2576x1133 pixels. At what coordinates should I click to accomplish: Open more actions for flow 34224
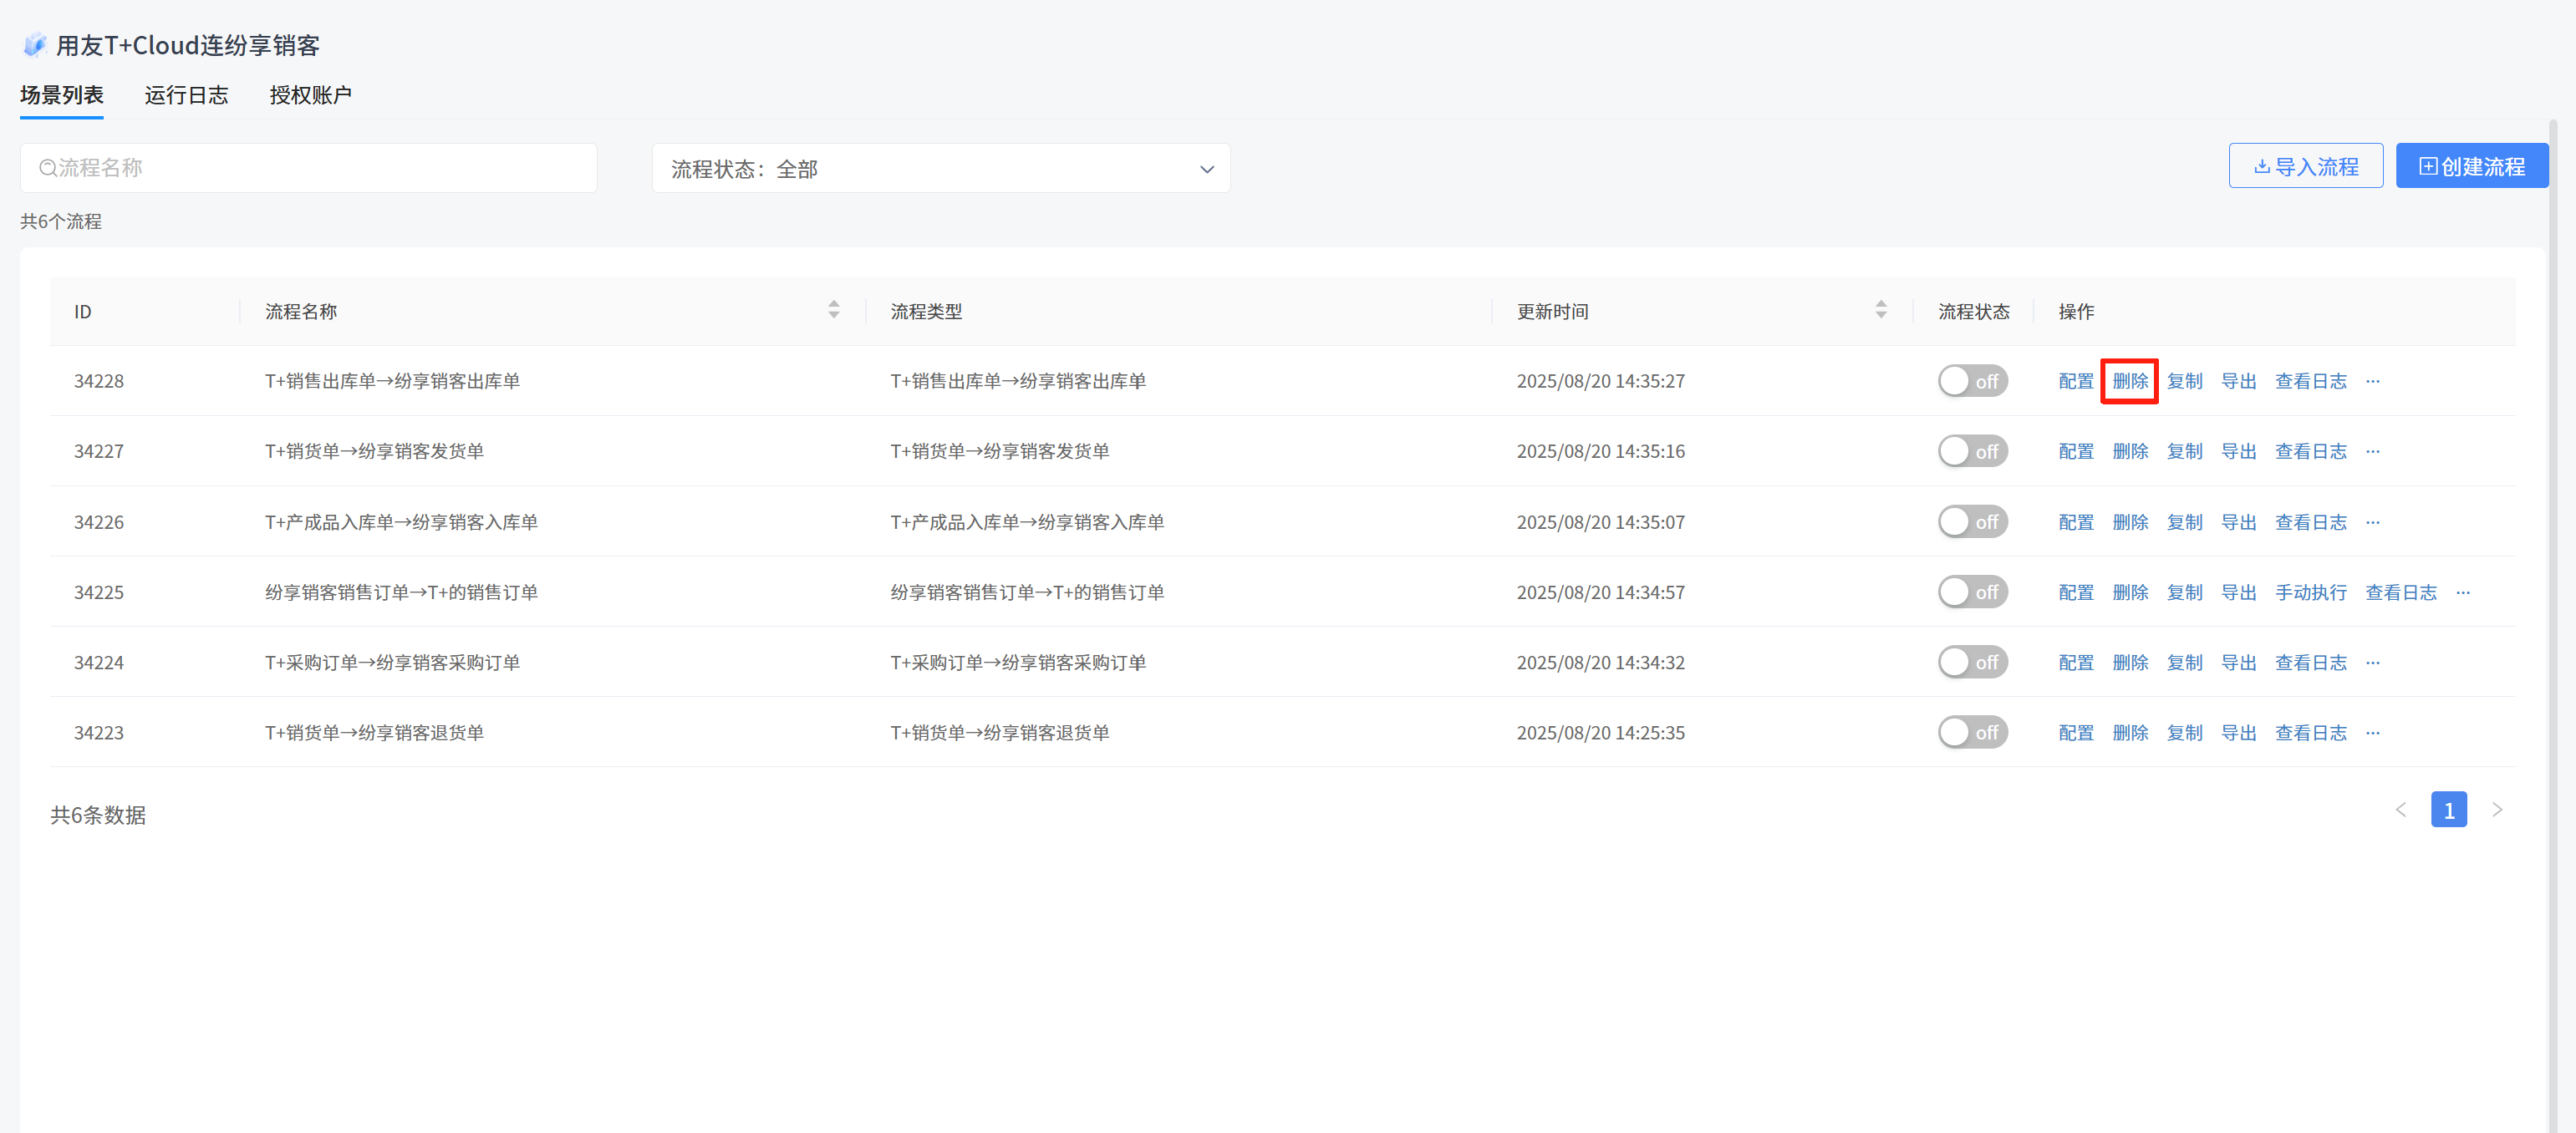2373,662
